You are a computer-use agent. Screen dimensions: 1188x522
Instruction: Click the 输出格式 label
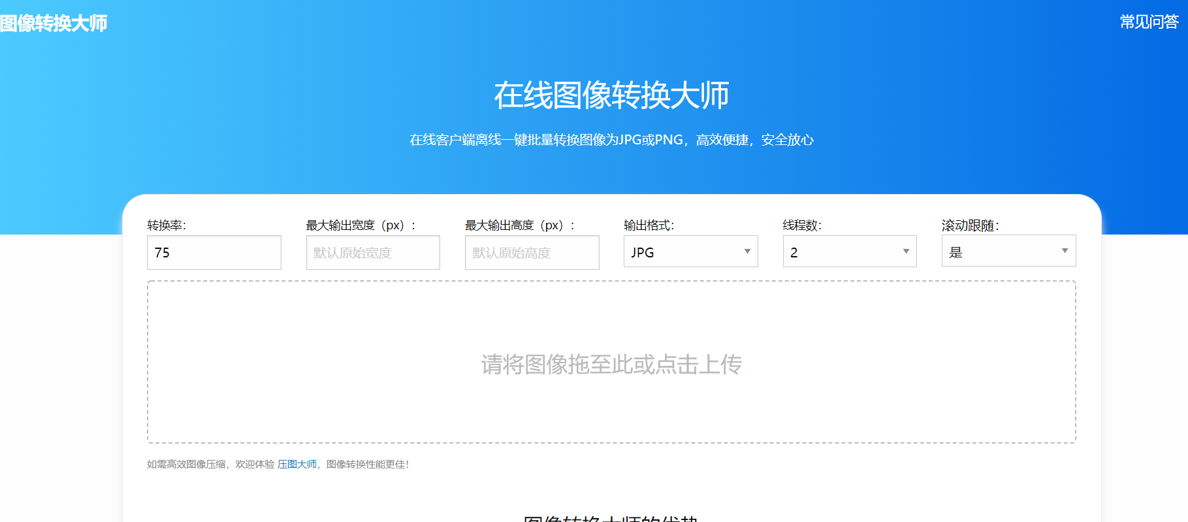[x=649, y=225]
